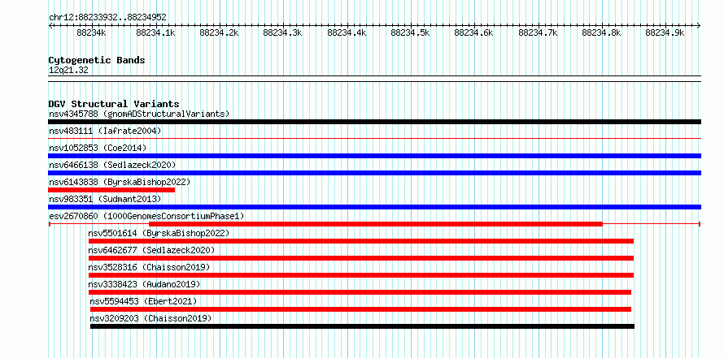
Task: Open the nsv3528316 (Chaisson2019) label
Action: click(x=149, y=267)
